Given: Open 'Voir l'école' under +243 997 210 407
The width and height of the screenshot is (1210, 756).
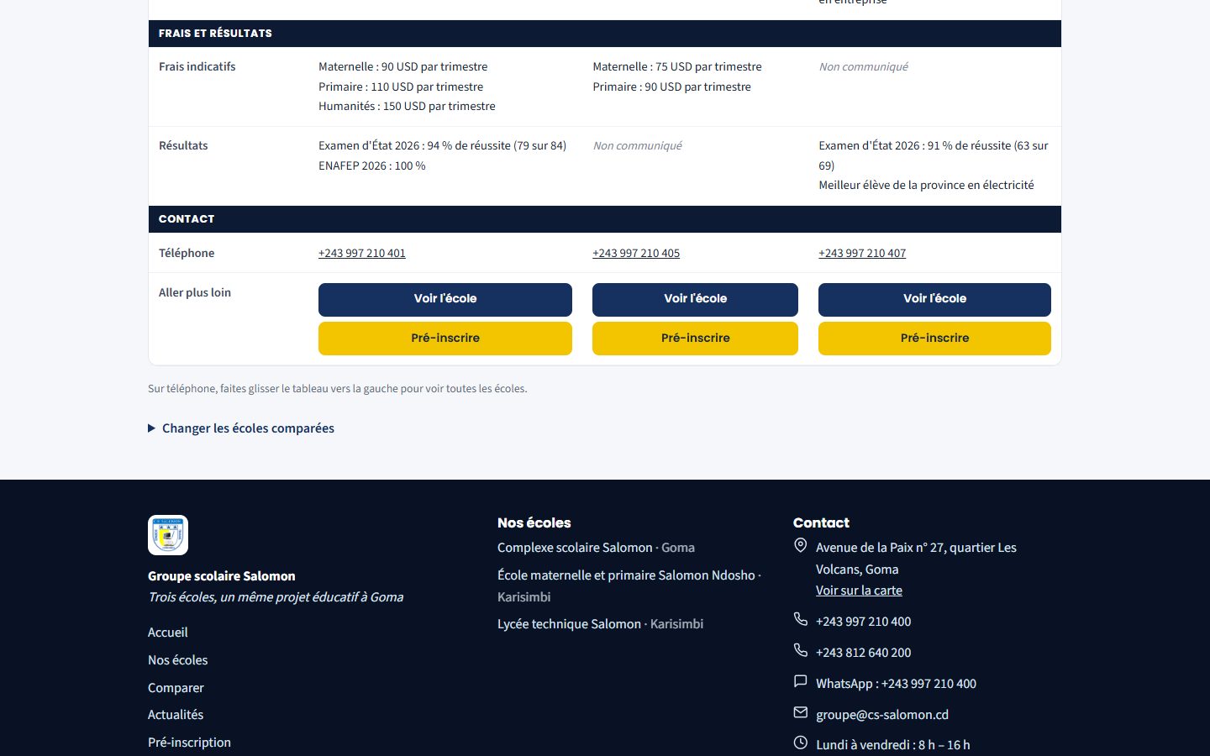Looking at the screenshot, I should (x=934, y=300).
